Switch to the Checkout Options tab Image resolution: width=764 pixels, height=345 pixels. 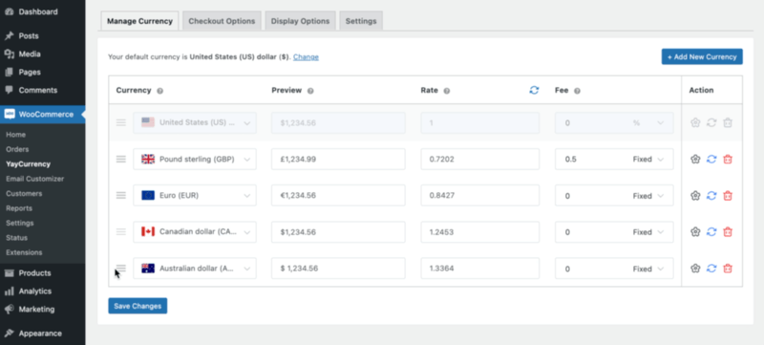[x=222, y=21]
